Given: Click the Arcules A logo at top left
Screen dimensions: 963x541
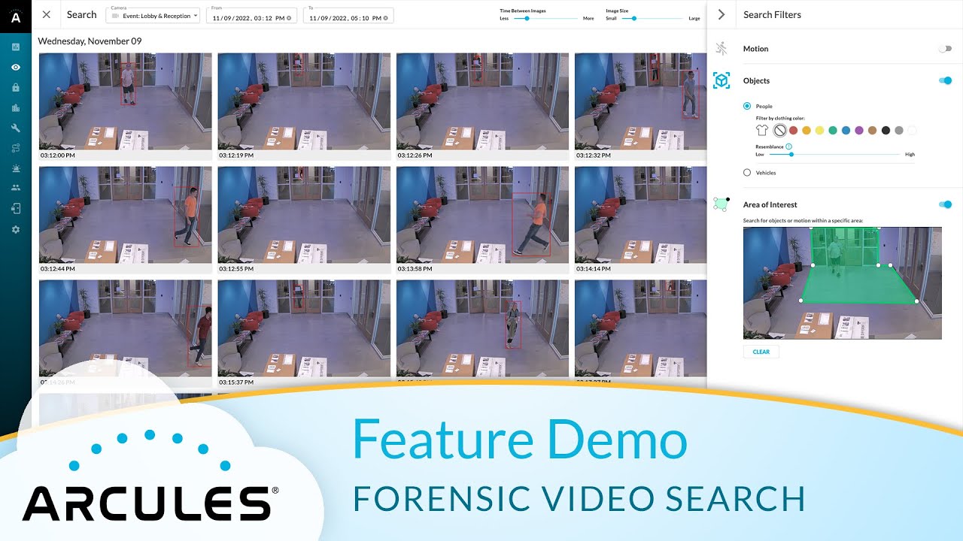Looking at the screenshot, I should tap(16, 16).
